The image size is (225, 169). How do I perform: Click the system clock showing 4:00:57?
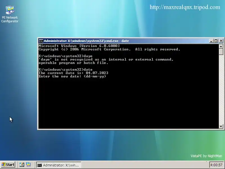point(216,165)
